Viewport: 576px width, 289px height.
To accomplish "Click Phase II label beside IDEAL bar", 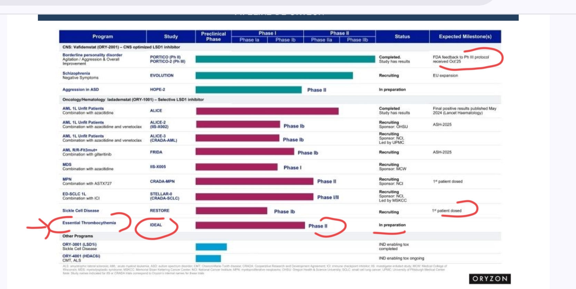I will [318, 226].
